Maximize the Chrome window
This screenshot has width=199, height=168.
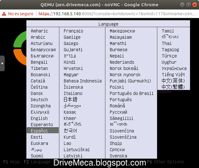pos(188,5)
